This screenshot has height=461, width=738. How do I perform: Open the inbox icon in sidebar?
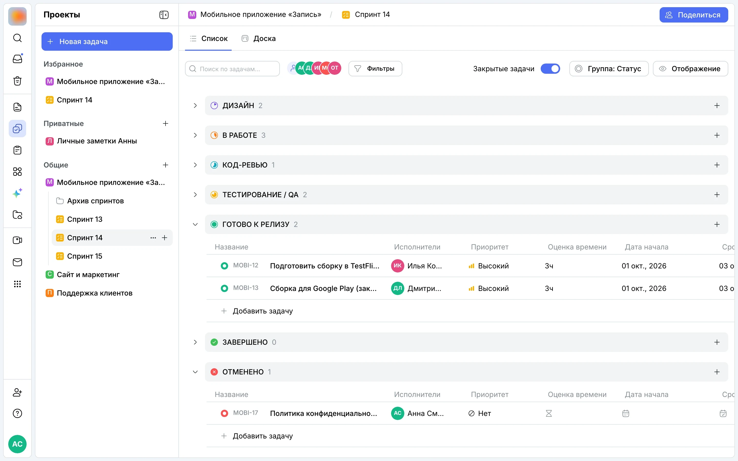(x=17, y=59)
